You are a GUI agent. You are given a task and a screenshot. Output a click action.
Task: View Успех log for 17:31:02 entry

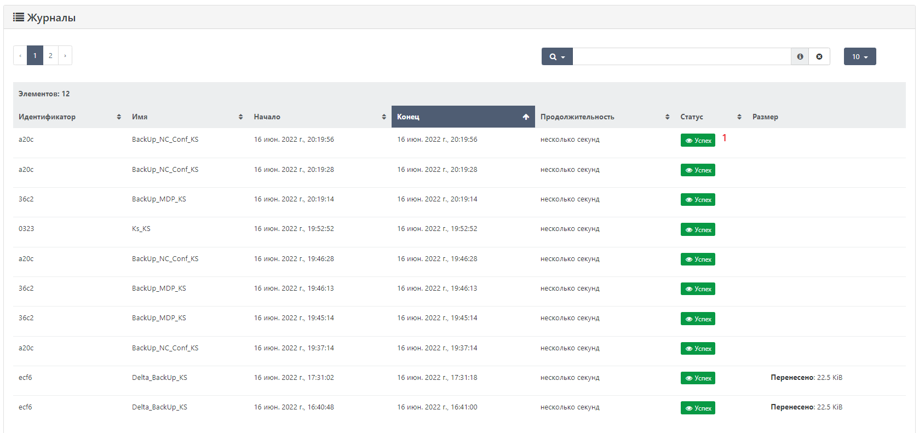click(698, 378)
